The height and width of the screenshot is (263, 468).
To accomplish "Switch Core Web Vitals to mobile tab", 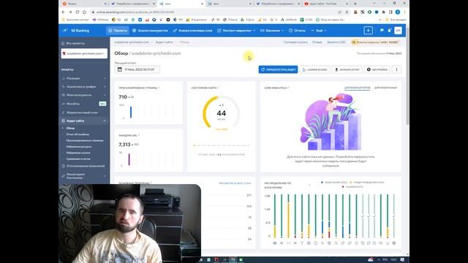I will coord(385,88).
